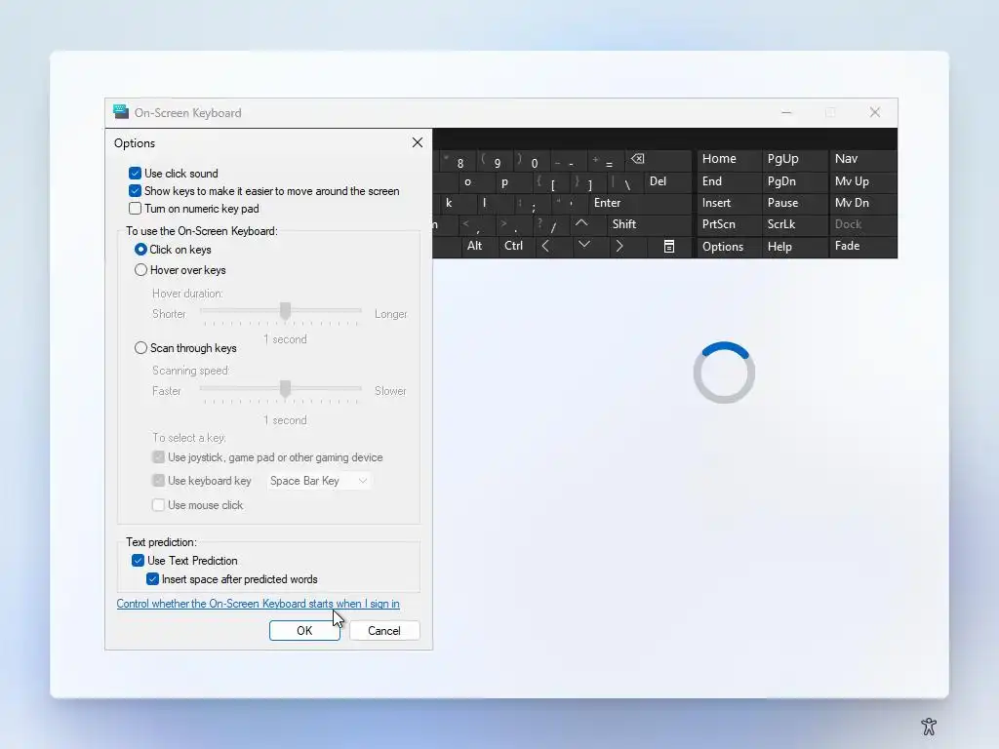Select Click on keys radio button
Viewport: 999px width, 749px height.
140,249
